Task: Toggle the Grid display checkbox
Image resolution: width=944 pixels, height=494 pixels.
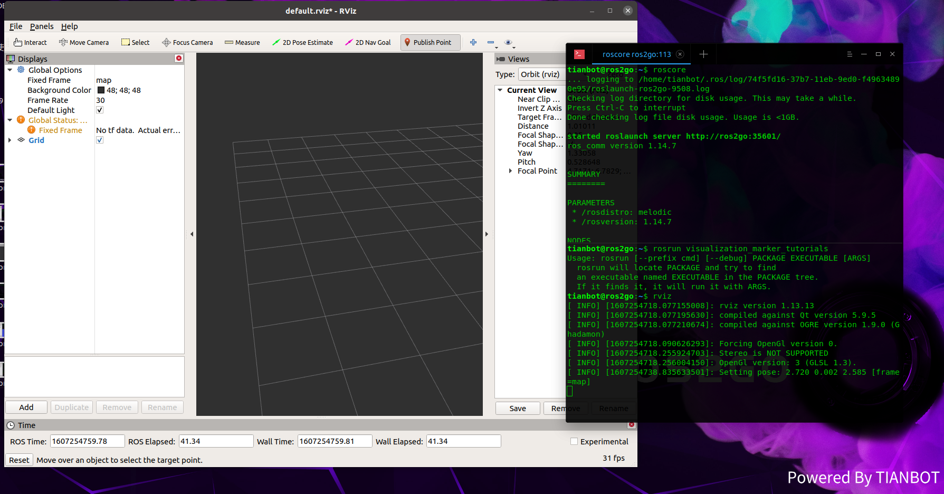Action: (x=100, y=140)
